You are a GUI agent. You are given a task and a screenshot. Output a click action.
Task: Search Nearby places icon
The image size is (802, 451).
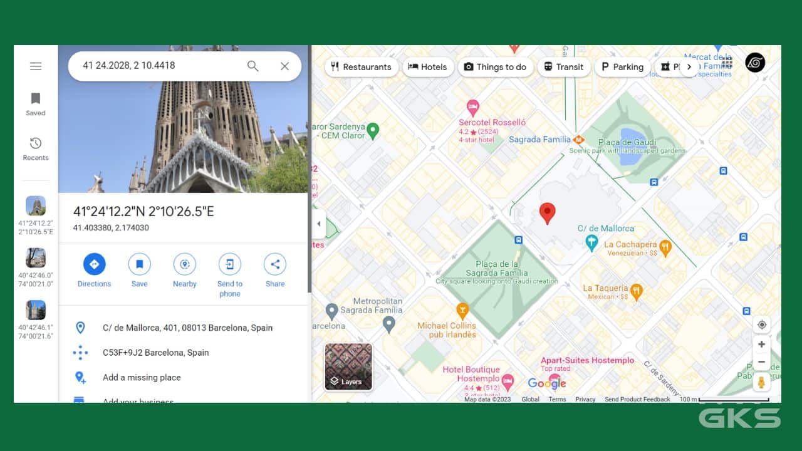pyautogui.click(x=184, y=264)
